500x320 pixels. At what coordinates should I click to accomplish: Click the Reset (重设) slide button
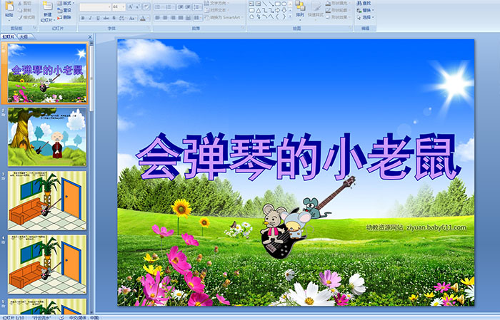tap(64, 10)
